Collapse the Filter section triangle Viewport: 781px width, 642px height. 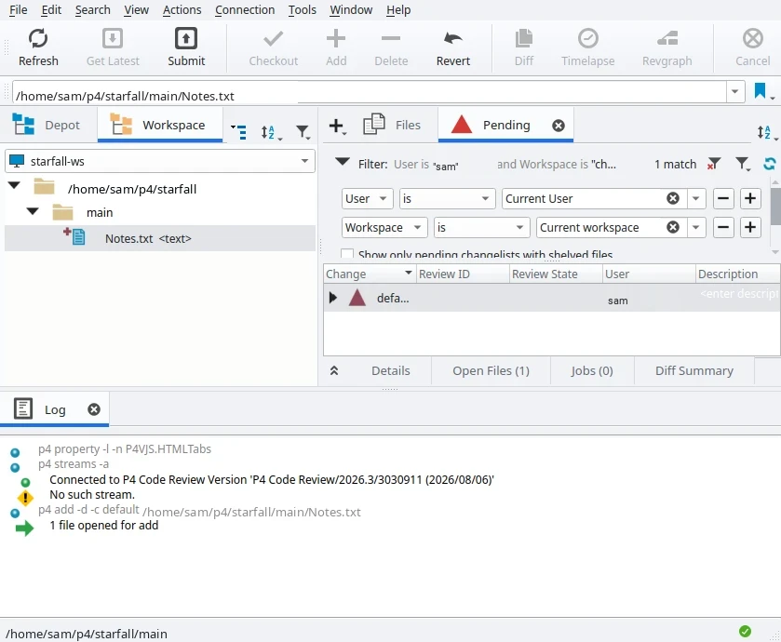343,161
